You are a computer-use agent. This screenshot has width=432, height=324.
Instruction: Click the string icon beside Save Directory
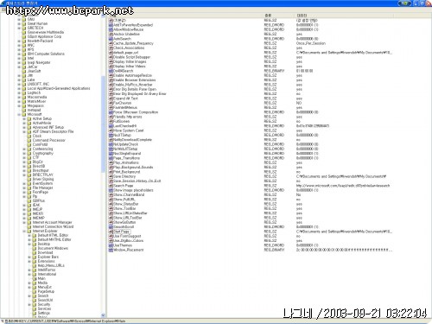tap(111, 176)
